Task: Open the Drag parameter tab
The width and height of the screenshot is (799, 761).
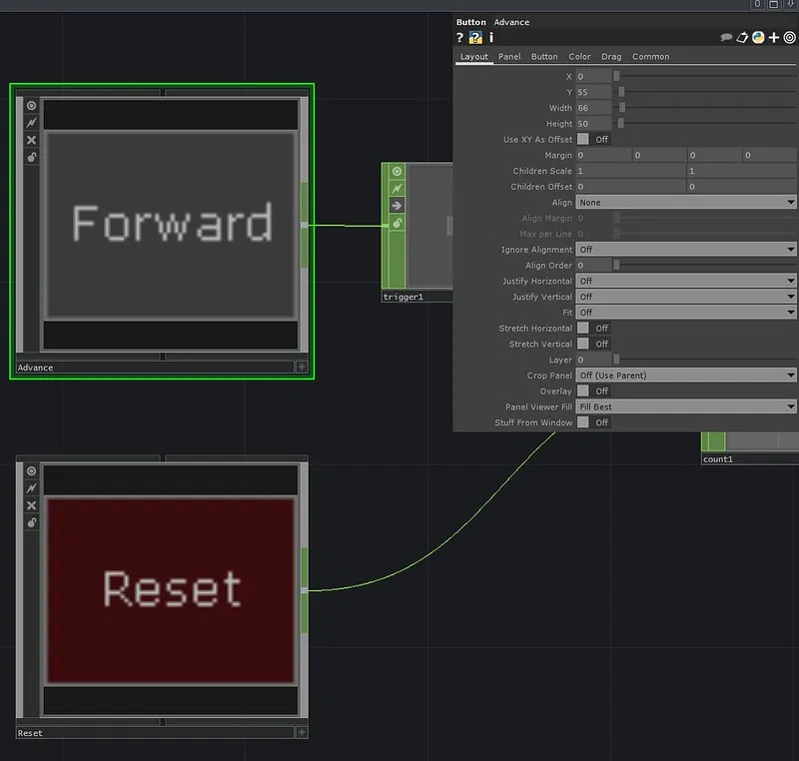Action: click(x=611, y=57)
